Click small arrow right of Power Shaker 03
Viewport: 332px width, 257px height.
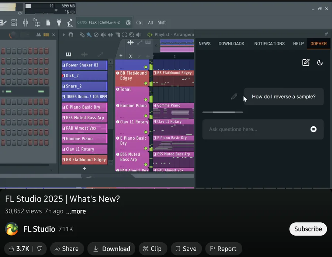pos(110,62)
